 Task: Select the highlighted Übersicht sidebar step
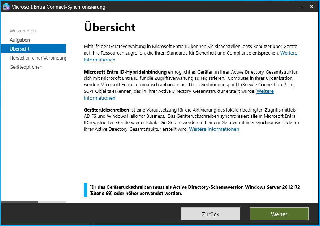pos(20,49)
